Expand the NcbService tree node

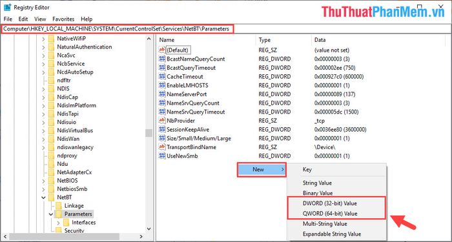point(43,64)
